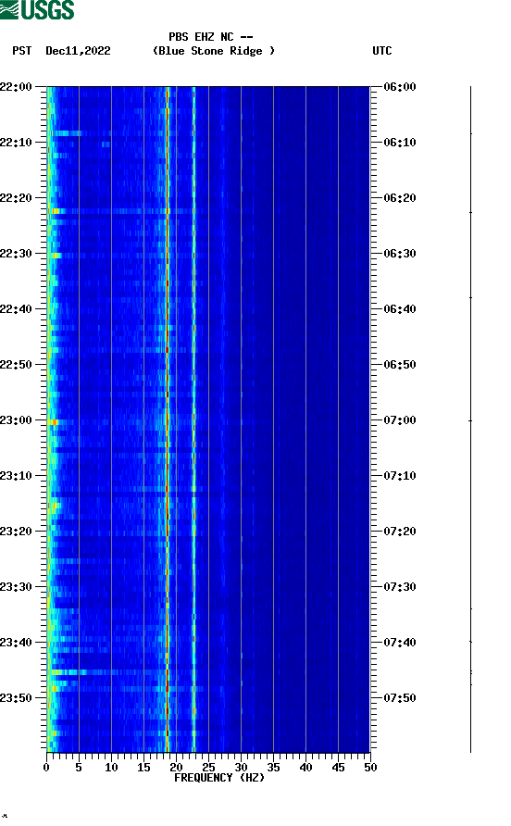
Task: Click the 06:10 UTC time label
Action: point(400,143)
